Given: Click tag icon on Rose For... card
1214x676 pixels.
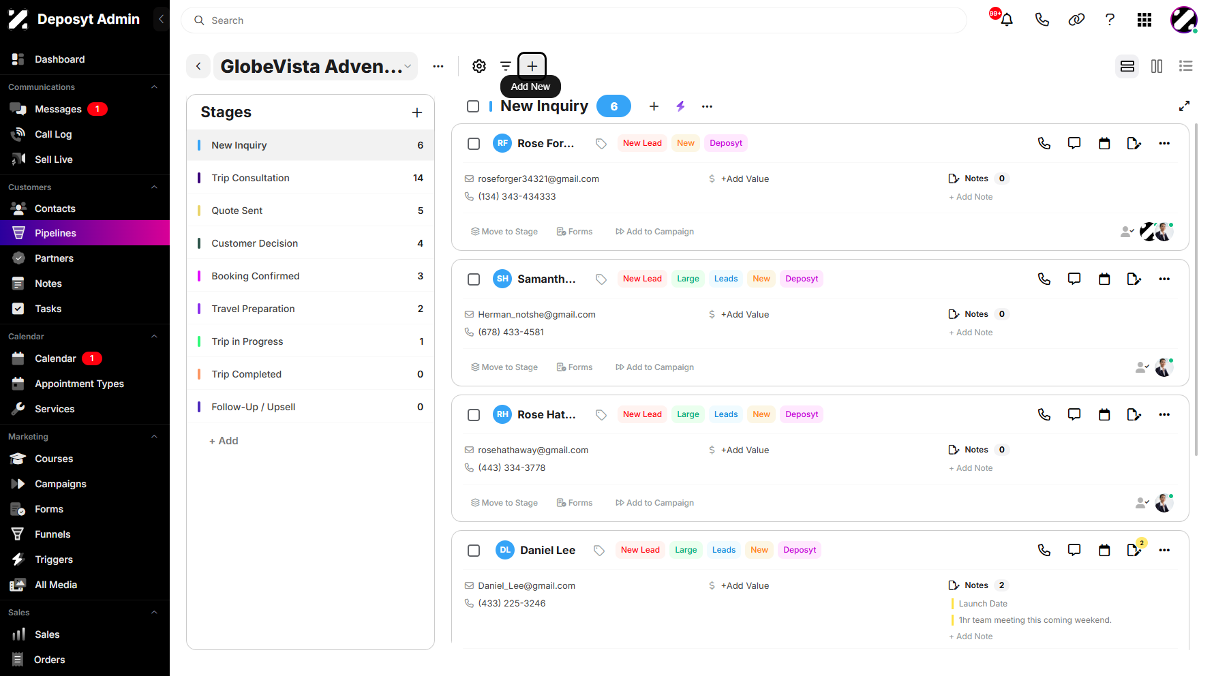Looking at the screenshot, I should [601, 144].
